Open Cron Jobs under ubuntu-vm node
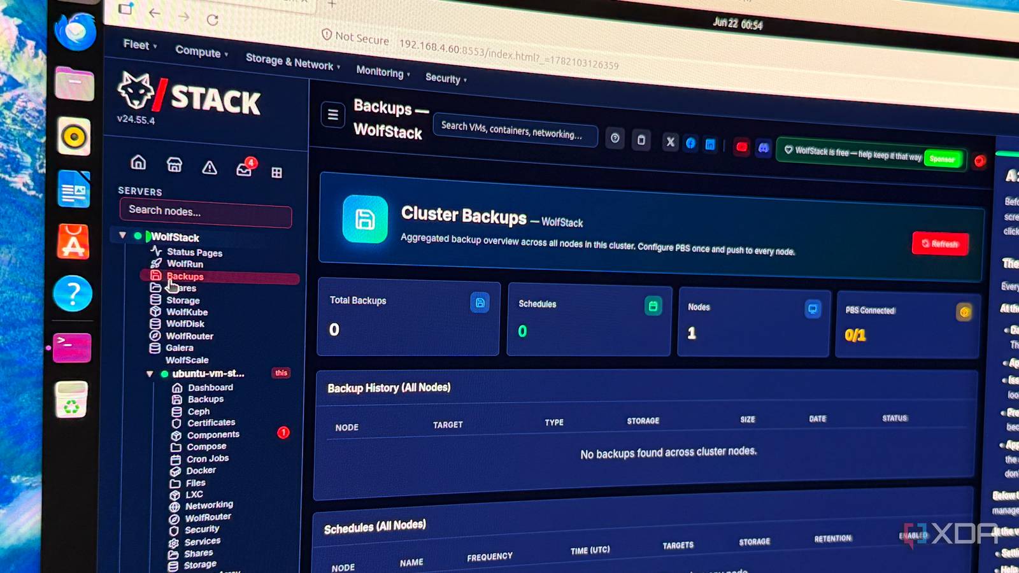Image resolution: width=1019 pixels, height=573 pixels. (x=207, y=459)
